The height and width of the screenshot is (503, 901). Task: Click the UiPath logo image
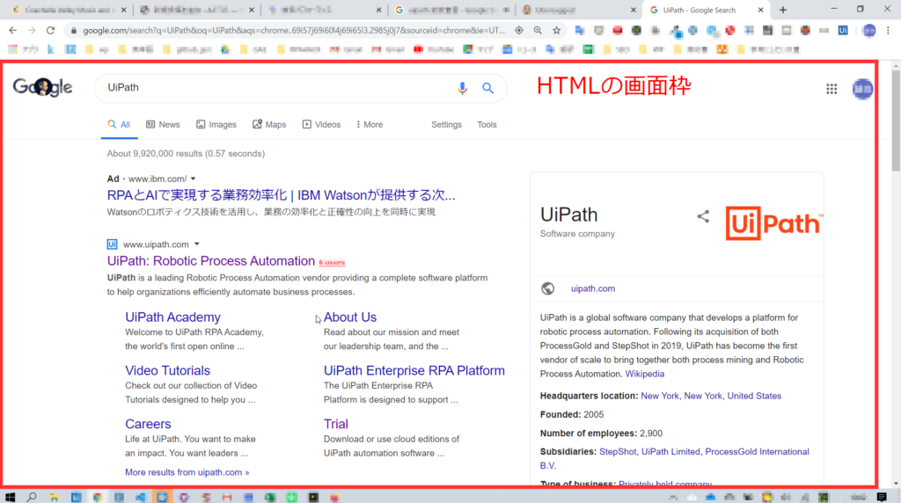coord(774,223)
